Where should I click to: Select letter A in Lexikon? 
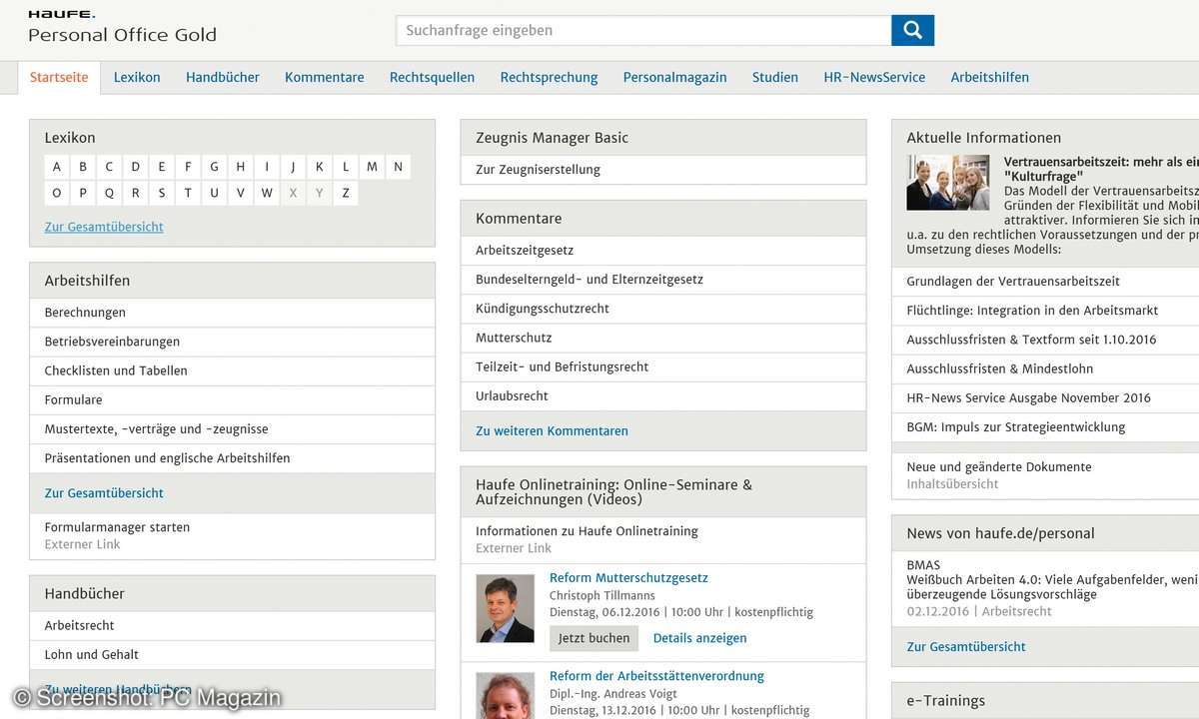coord(57,167)
